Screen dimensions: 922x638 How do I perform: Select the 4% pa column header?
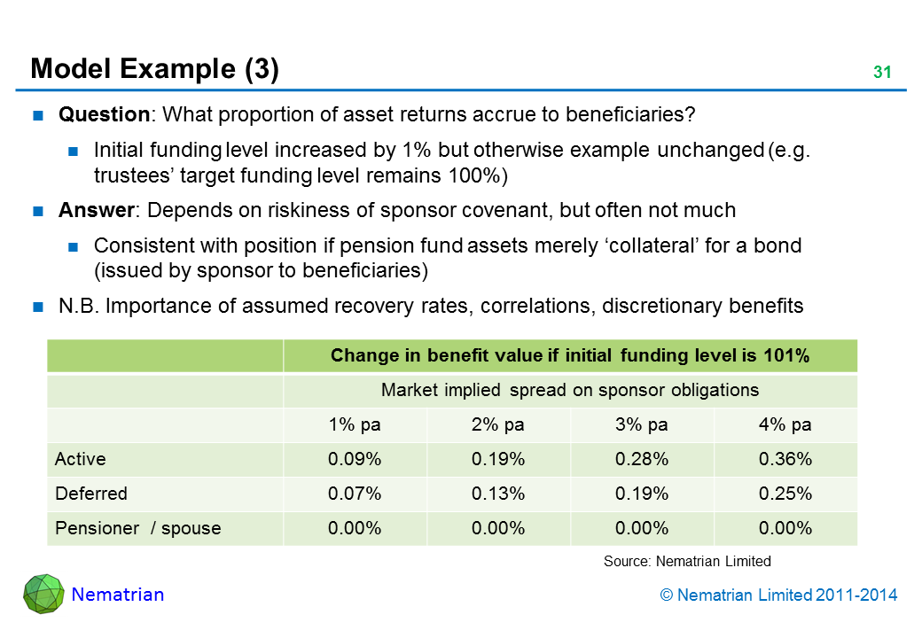click(785, 424)
